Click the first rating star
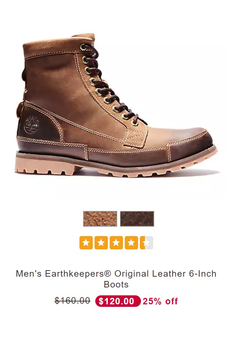This screenshot has width=233, height=355. pos(86,243)
